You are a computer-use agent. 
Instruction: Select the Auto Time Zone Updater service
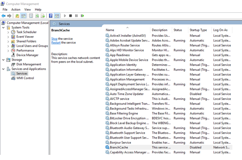pyautogui.click(x=168, y=94)
